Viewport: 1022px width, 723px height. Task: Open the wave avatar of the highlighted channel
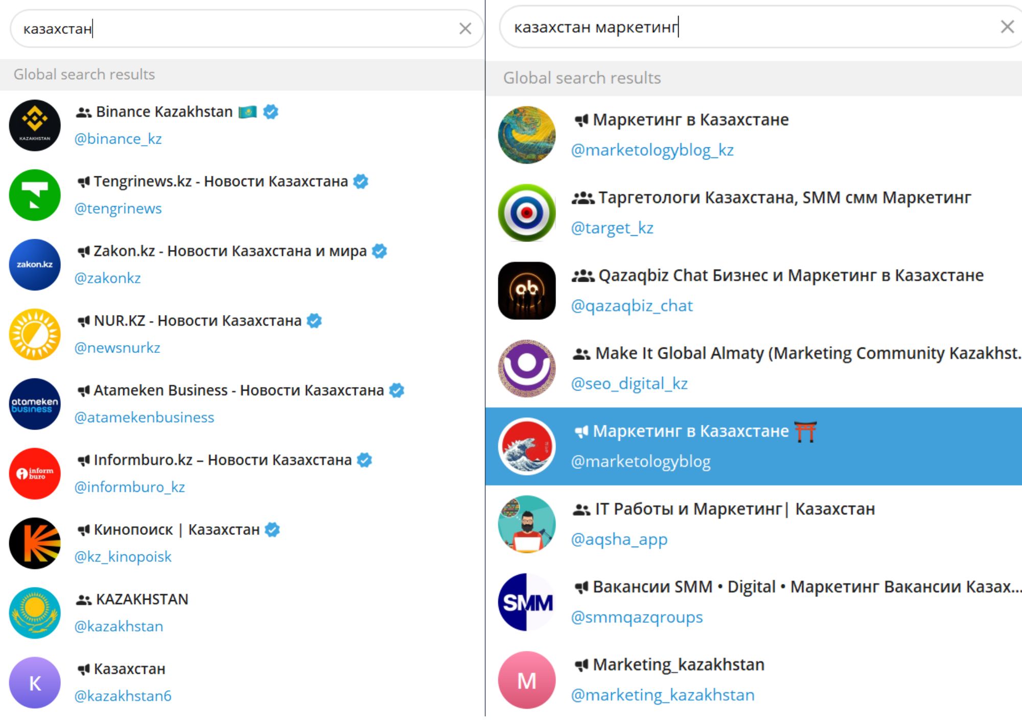[527, 446]
